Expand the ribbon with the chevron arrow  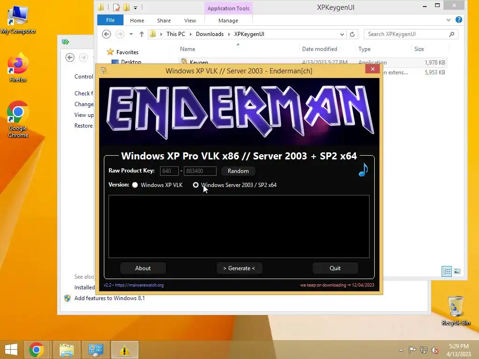coord(449,20)
